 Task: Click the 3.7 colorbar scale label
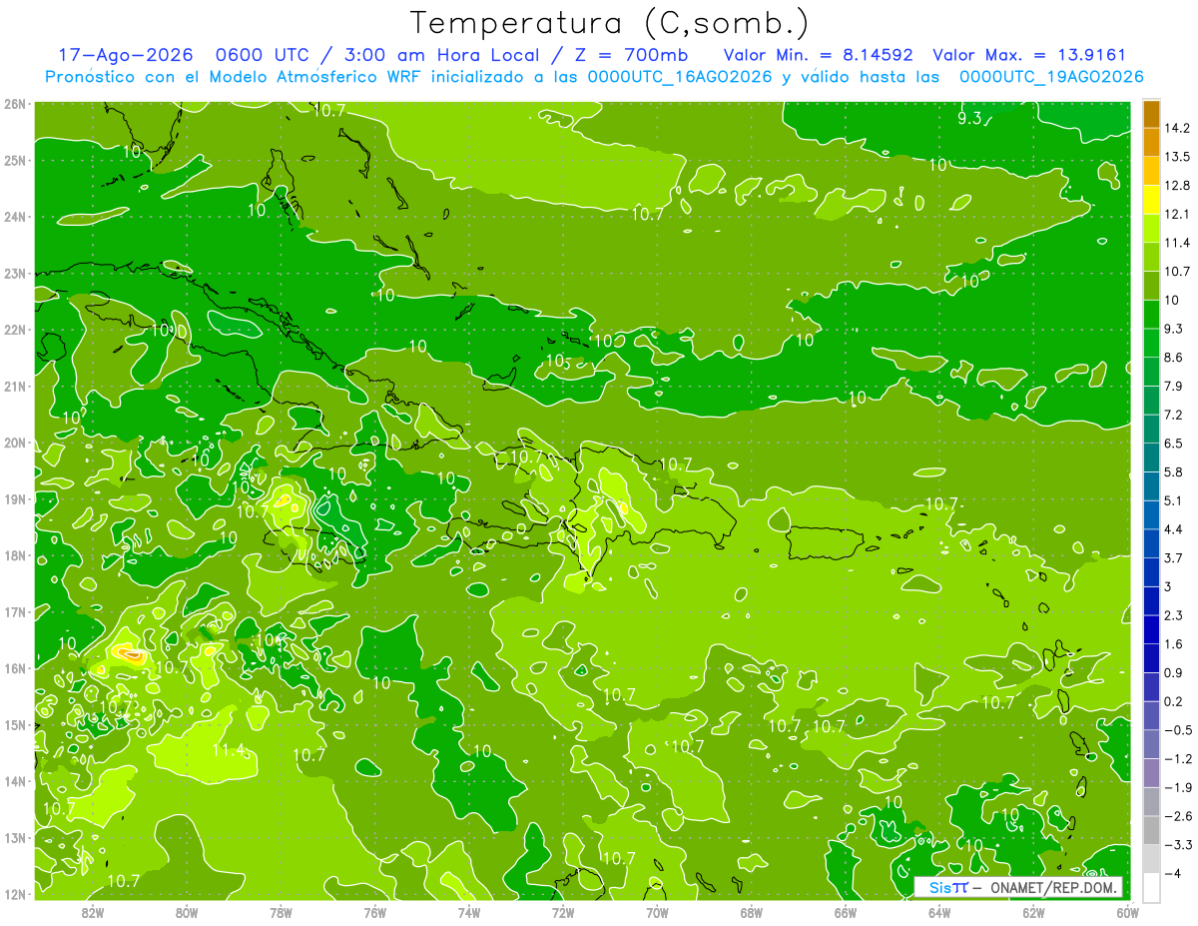coord(1173,557)
